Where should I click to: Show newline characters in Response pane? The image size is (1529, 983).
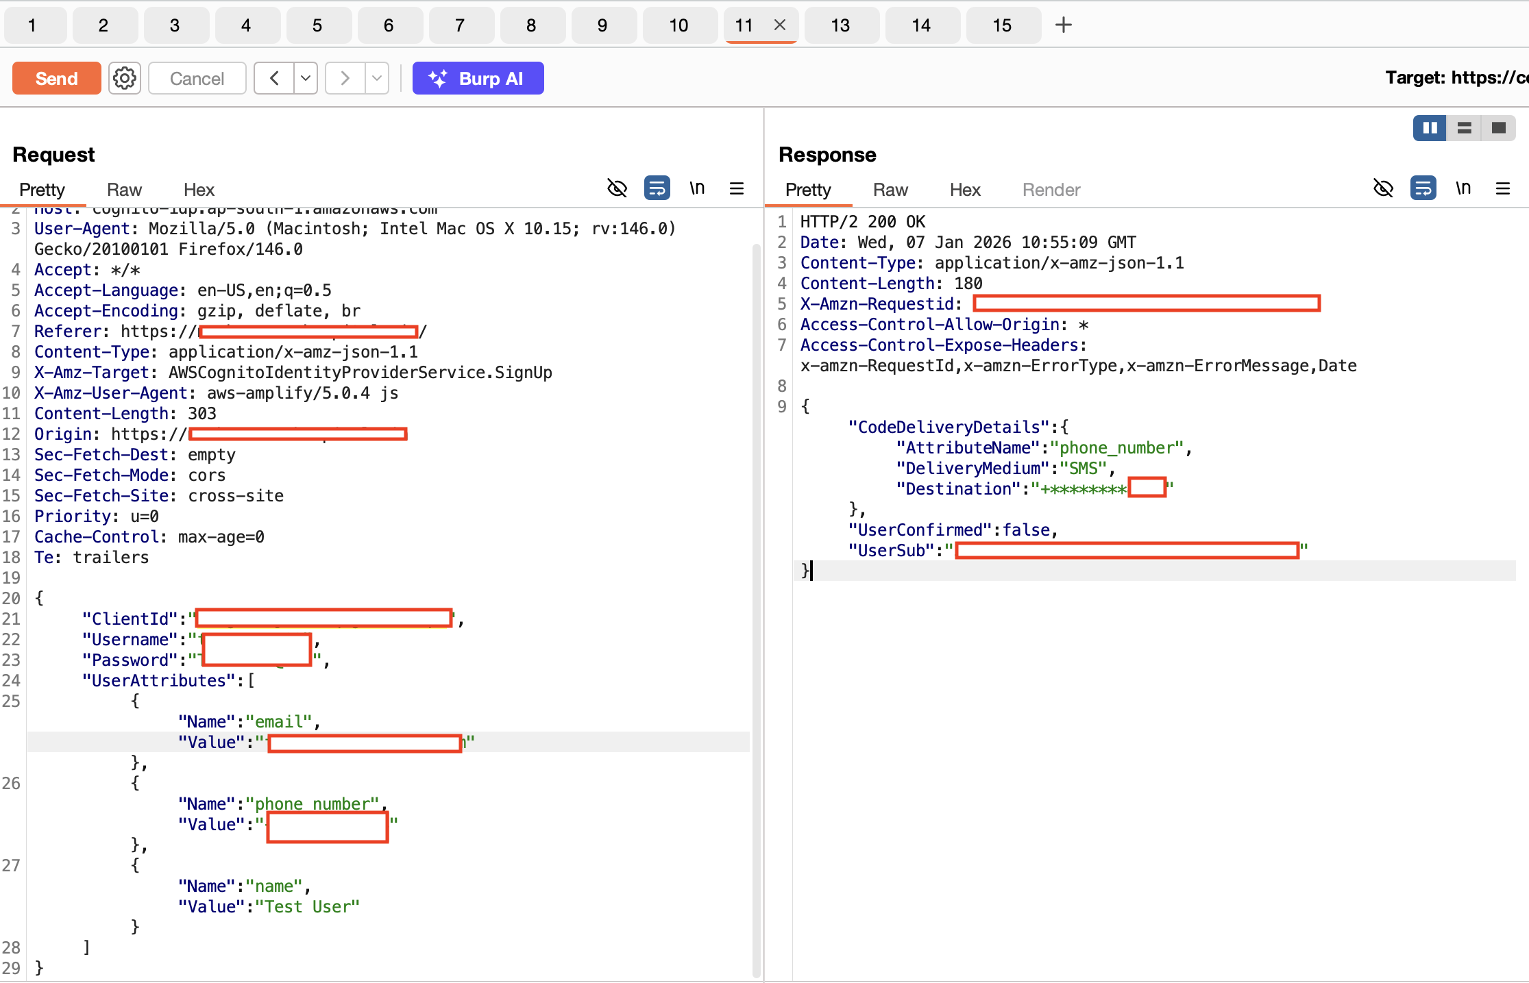point(1463,188)
